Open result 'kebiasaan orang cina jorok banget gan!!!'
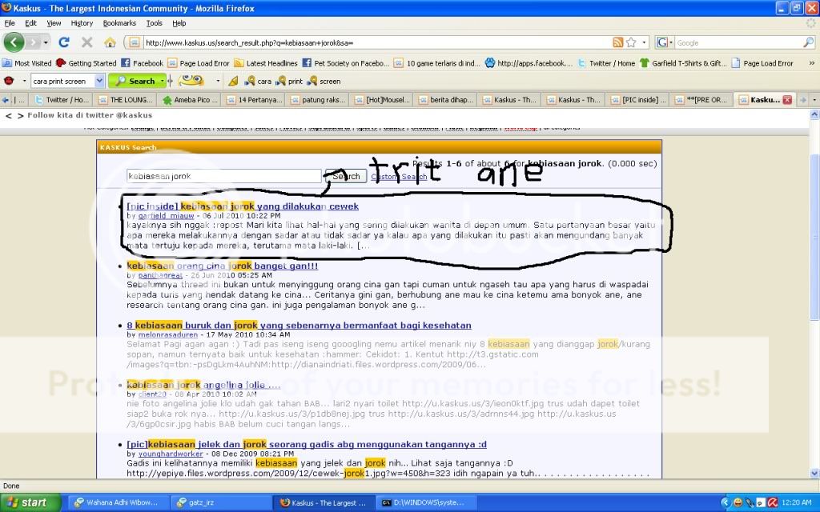The height and width of the screenshot is (512, 820). (223, 266)
